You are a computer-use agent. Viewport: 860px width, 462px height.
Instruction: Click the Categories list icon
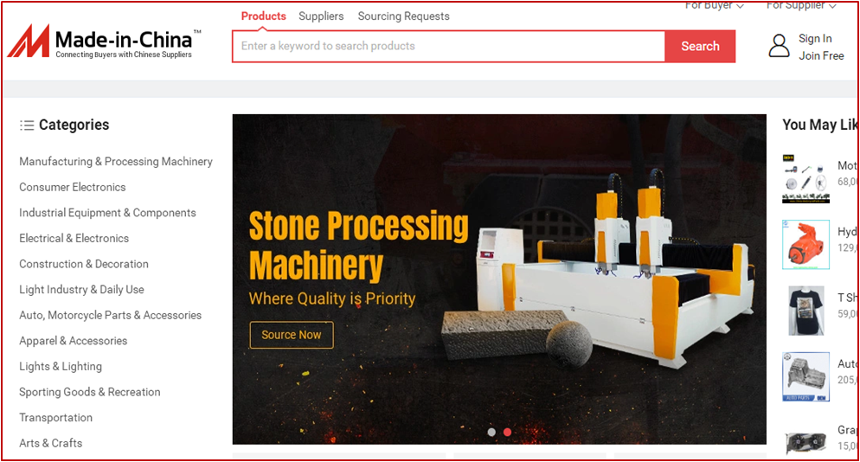click(27, 125)
